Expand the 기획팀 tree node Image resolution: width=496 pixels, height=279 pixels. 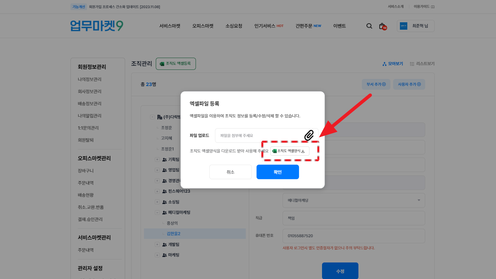tap(157, 160)
